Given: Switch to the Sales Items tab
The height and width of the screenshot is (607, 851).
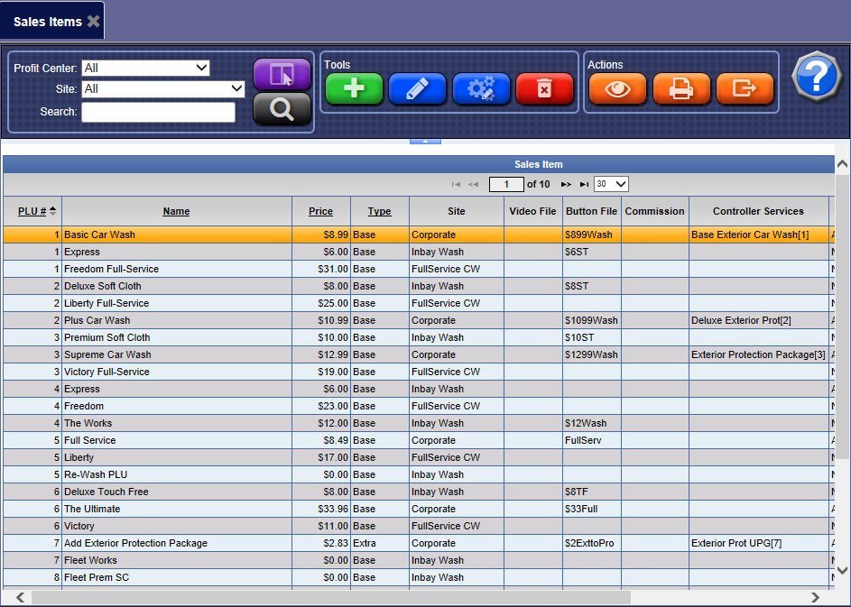Looking at the screenshot, I should tap(47, 22).
